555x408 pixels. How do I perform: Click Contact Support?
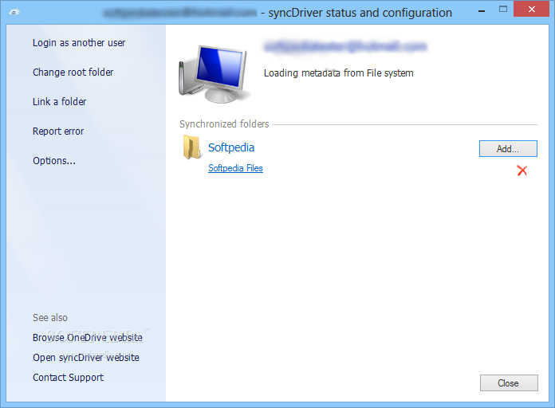tap(69, 378)
